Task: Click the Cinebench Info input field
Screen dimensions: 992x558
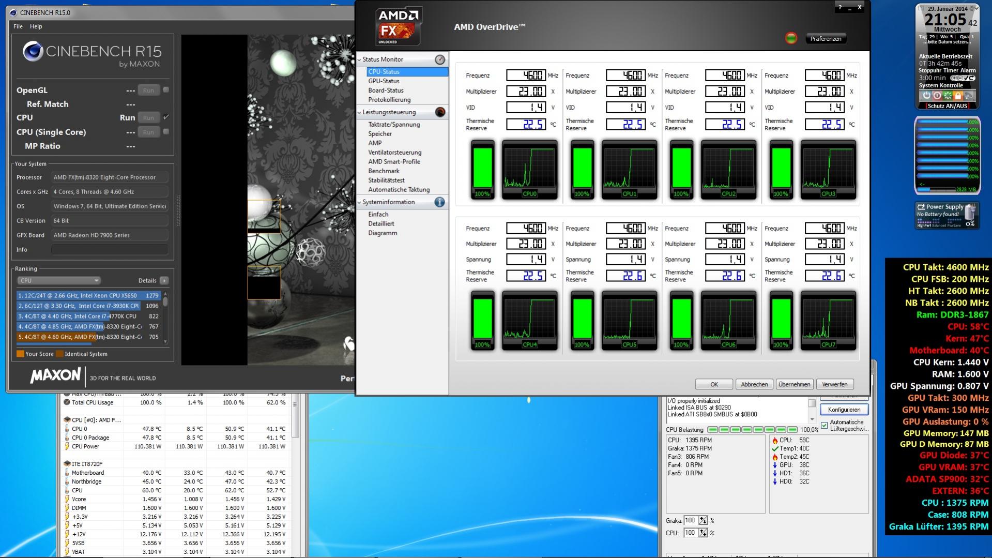Action: coord(110,250)
